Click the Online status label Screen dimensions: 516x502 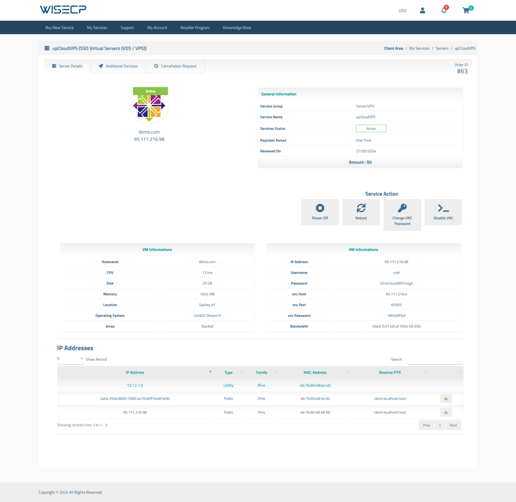click(x=150, y=91)
